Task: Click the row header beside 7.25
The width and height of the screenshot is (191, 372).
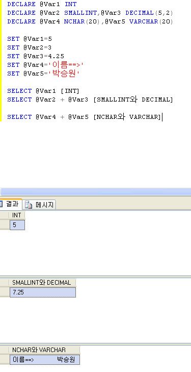Action: (4, 292)
